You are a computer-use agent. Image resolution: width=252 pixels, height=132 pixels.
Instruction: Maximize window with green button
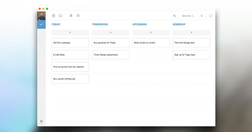47,9
